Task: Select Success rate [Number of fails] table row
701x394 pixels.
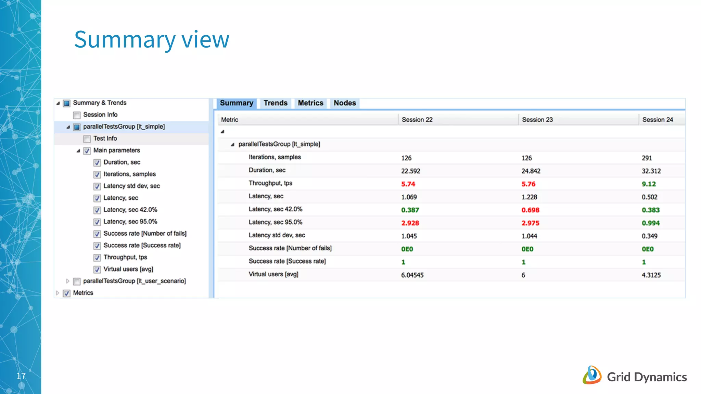Action: pos(451,249)
